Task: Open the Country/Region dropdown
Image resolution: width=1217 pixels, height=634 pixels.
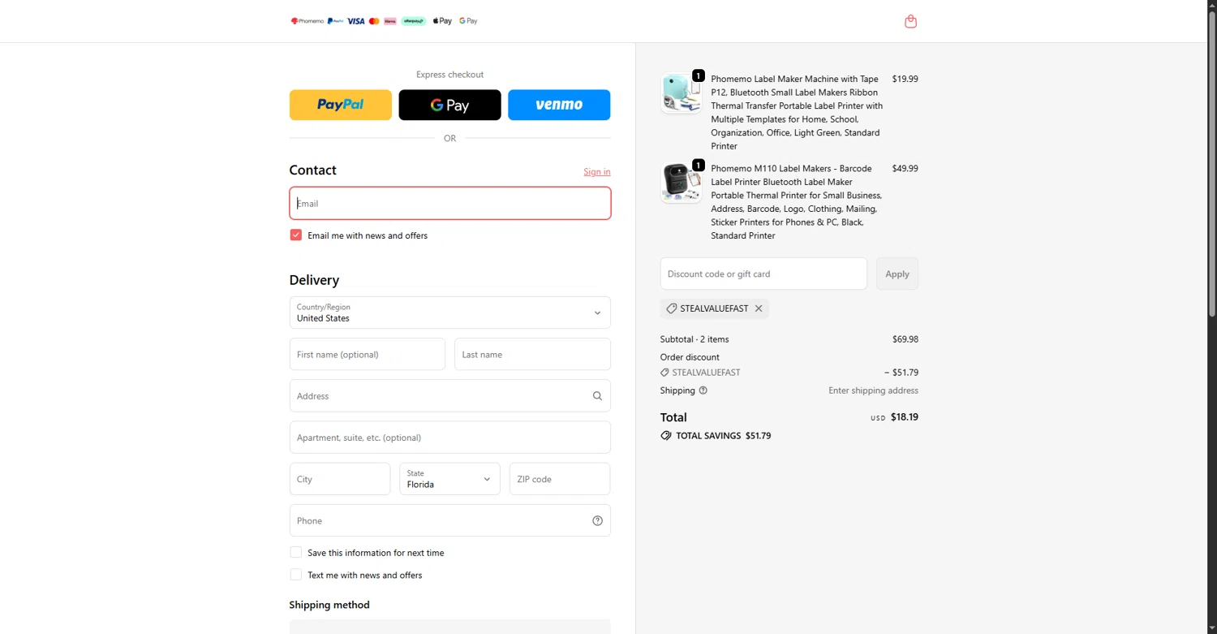Action: (449, 313)
